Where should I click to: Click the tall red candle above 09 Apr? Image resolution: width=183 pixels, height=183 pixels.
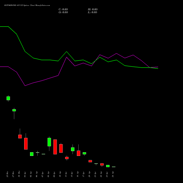[55, 147]
